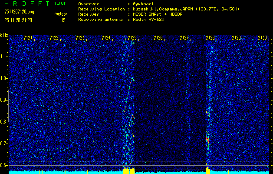Click antenna Radix RY-62V text
The image size is (273, 174).
point(149,20)
